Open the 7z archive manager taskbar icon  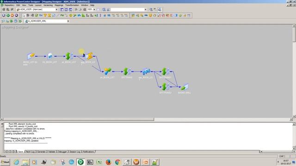(x=90, y=162)
